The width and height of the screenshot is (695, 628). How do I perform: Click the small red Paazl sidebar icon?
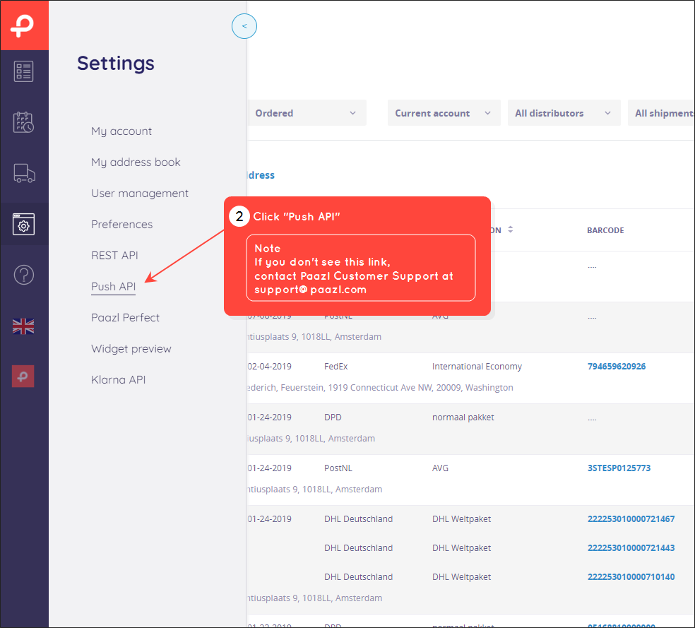click(23, 377)
